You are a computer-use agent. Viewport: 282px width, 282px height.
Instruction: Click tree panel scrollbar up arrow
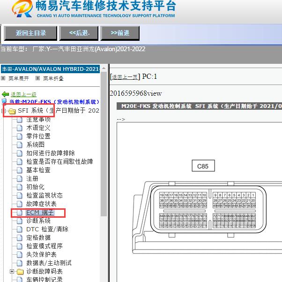point(104,69)
